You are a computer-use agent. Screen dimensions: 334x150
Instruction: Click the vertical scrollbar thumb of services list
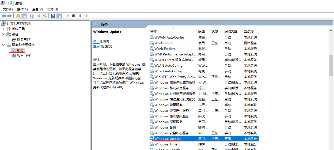click(331, 65)
